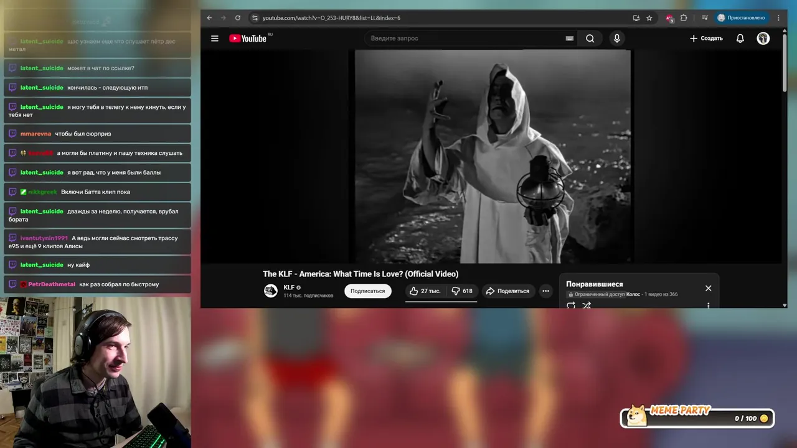797x448 pixels.
Task: Click the YouTube search magnifier button
Action: [590, 39]
